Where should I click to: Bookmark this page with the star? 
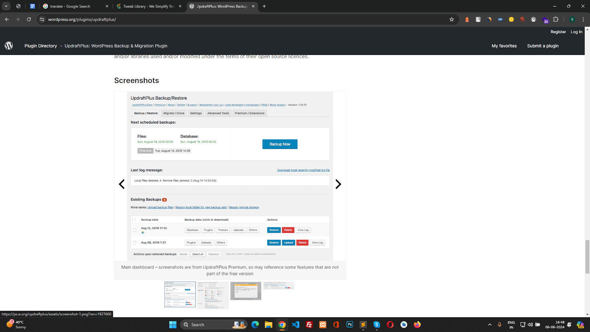452,19
